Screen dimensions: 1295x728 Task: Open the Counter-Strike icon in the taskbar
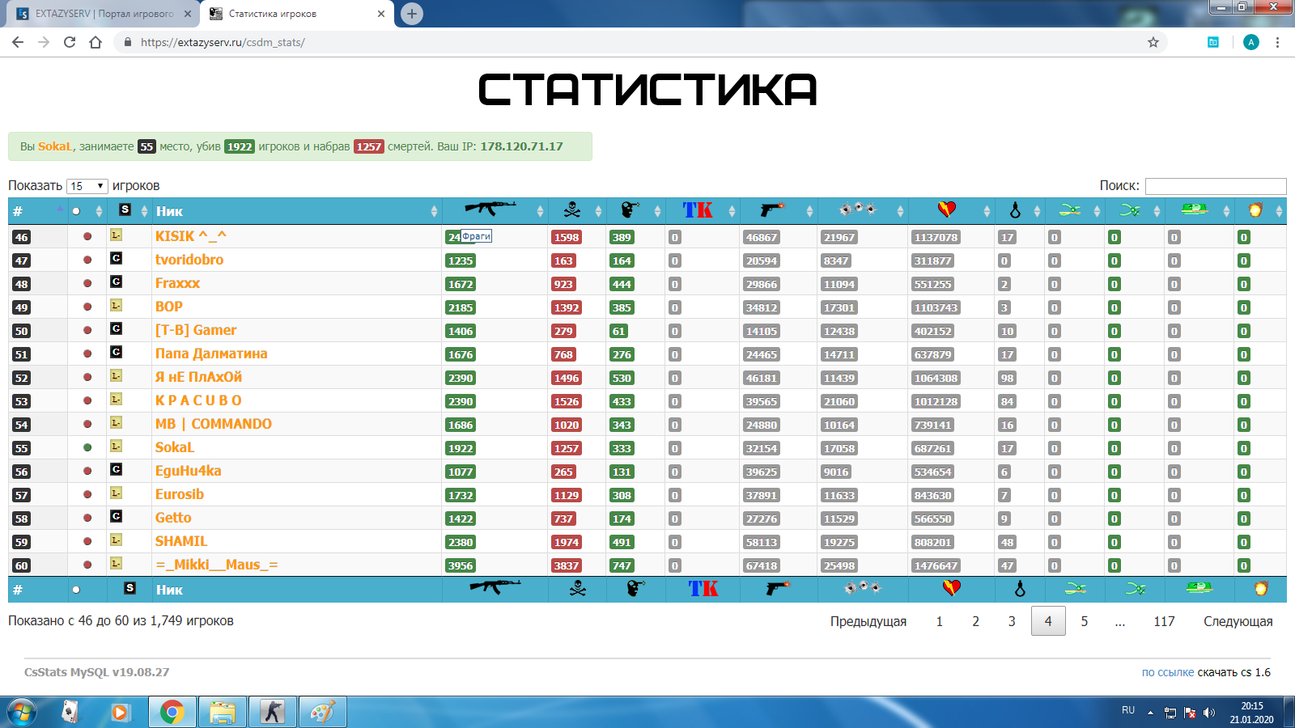tap(273, 712)
